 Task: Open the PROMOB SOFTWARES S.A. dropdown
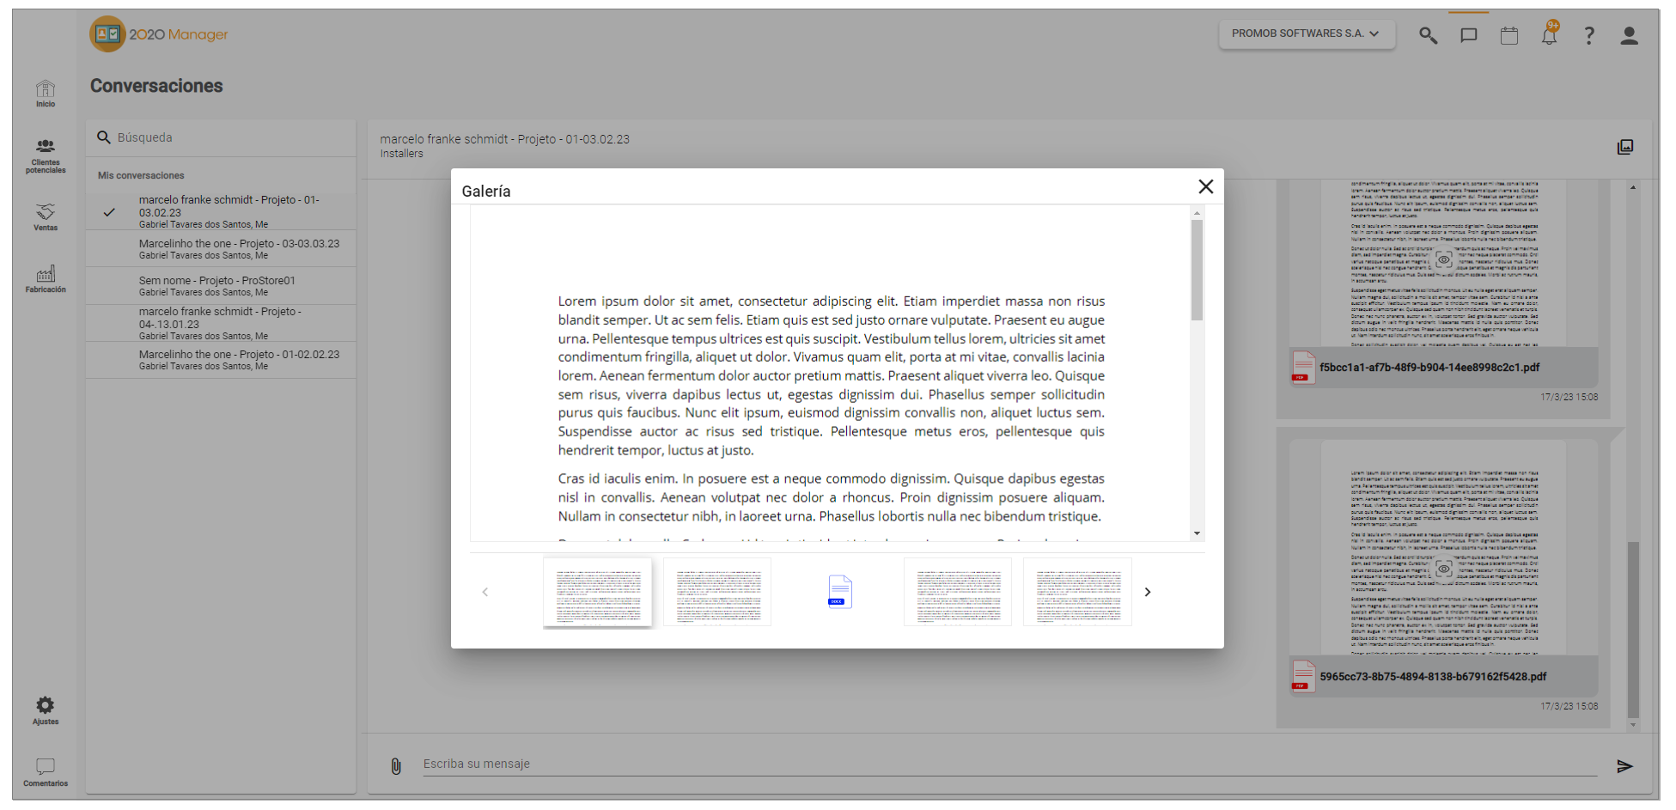1307,34
